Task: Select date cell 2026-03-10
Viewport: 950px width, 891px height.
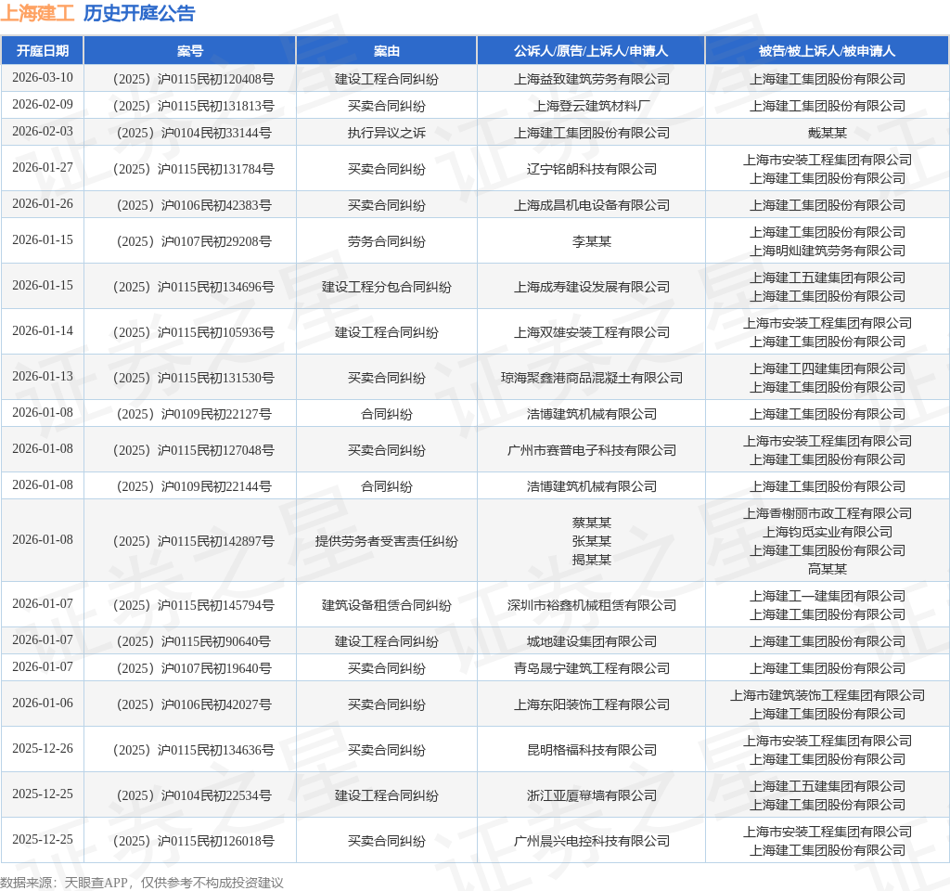Action: click(43, 78)
